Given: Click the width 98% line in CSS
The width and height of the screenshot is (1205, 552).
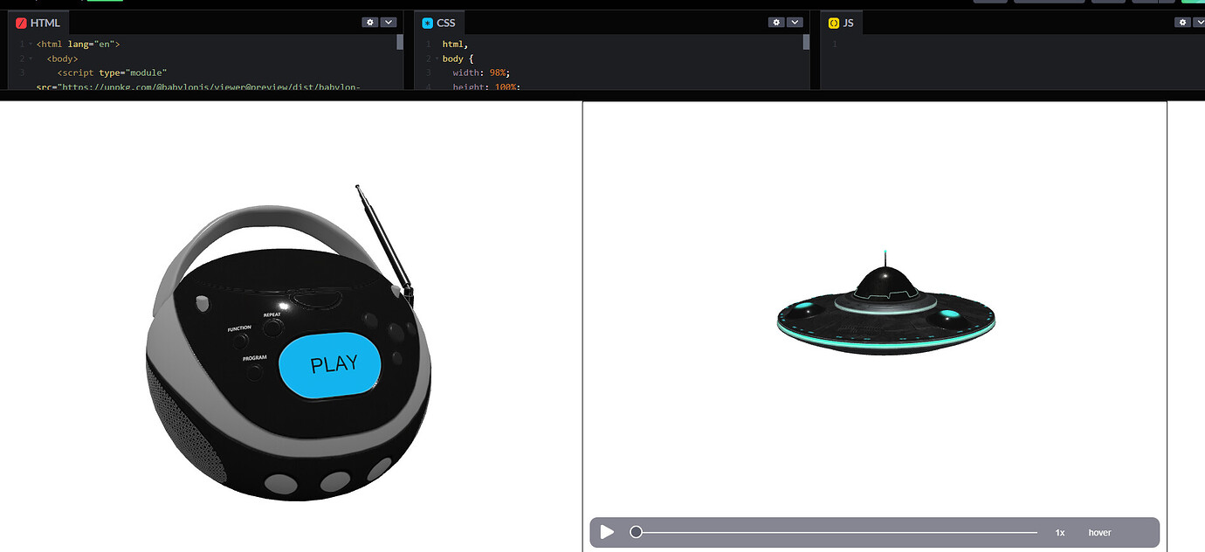Looking at the screenshot, I should pos(480,72).
